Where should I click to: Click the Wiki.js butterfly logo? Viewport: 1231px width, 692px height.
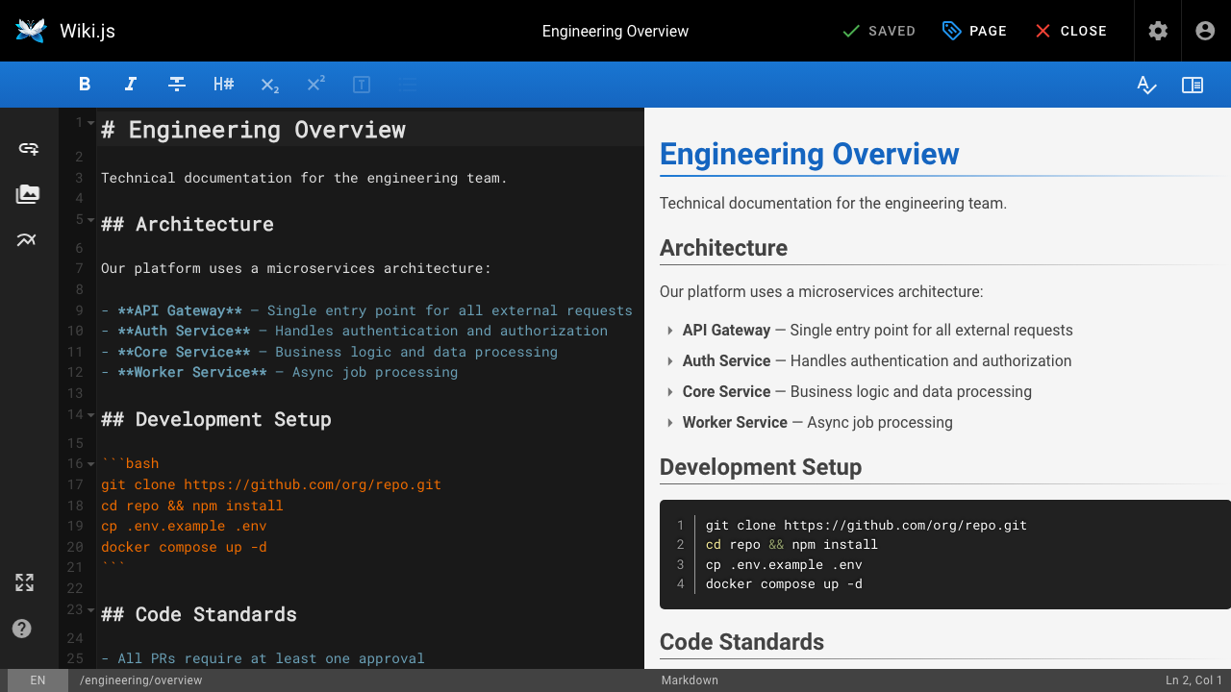[31, 31]
